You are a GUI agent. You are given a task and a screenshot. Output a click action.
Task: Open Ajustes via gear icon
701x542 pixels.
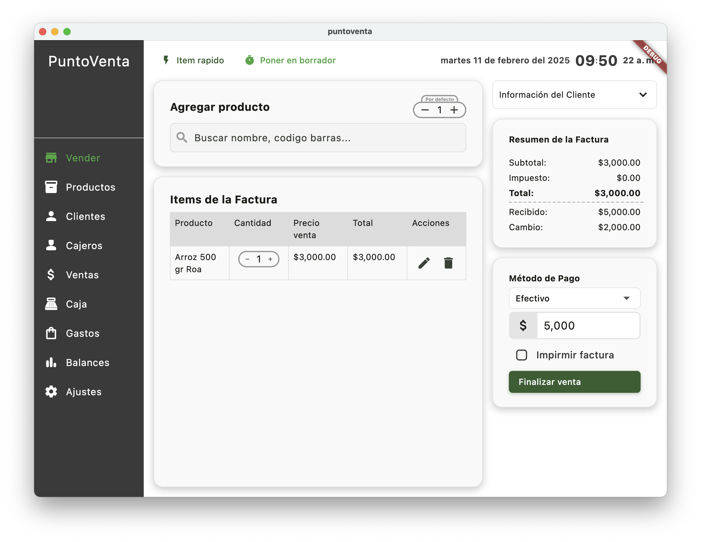pyautogui.click(x=51, y=392)
